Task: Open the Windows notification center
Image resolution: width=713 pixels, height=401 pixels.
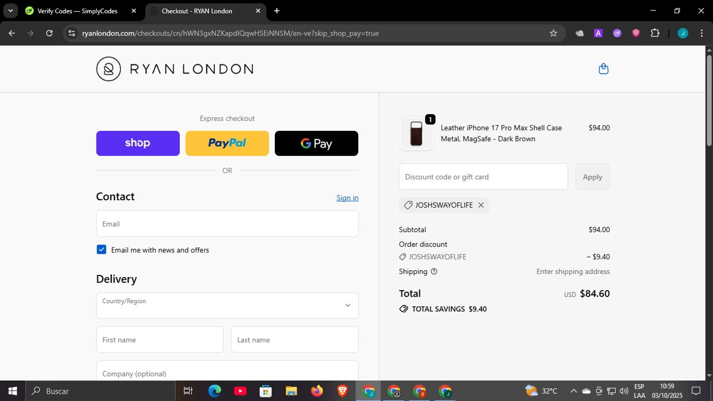Action: pyautogui.click(x=696, y=391)
